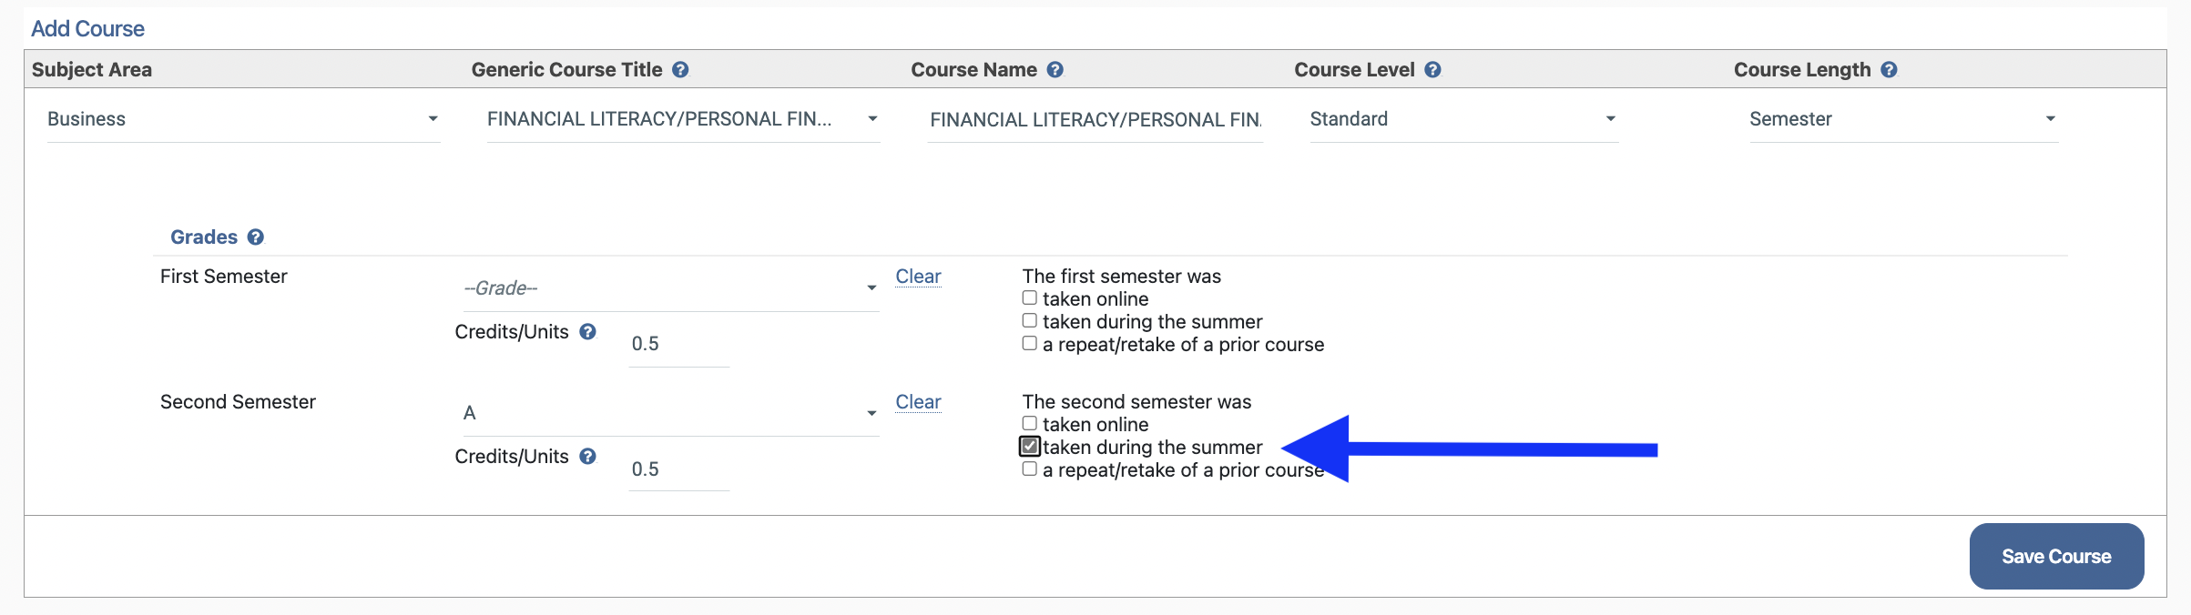Click help icon next to Generic Course Title
This screenshot has height=615, width=2191.
680,70
